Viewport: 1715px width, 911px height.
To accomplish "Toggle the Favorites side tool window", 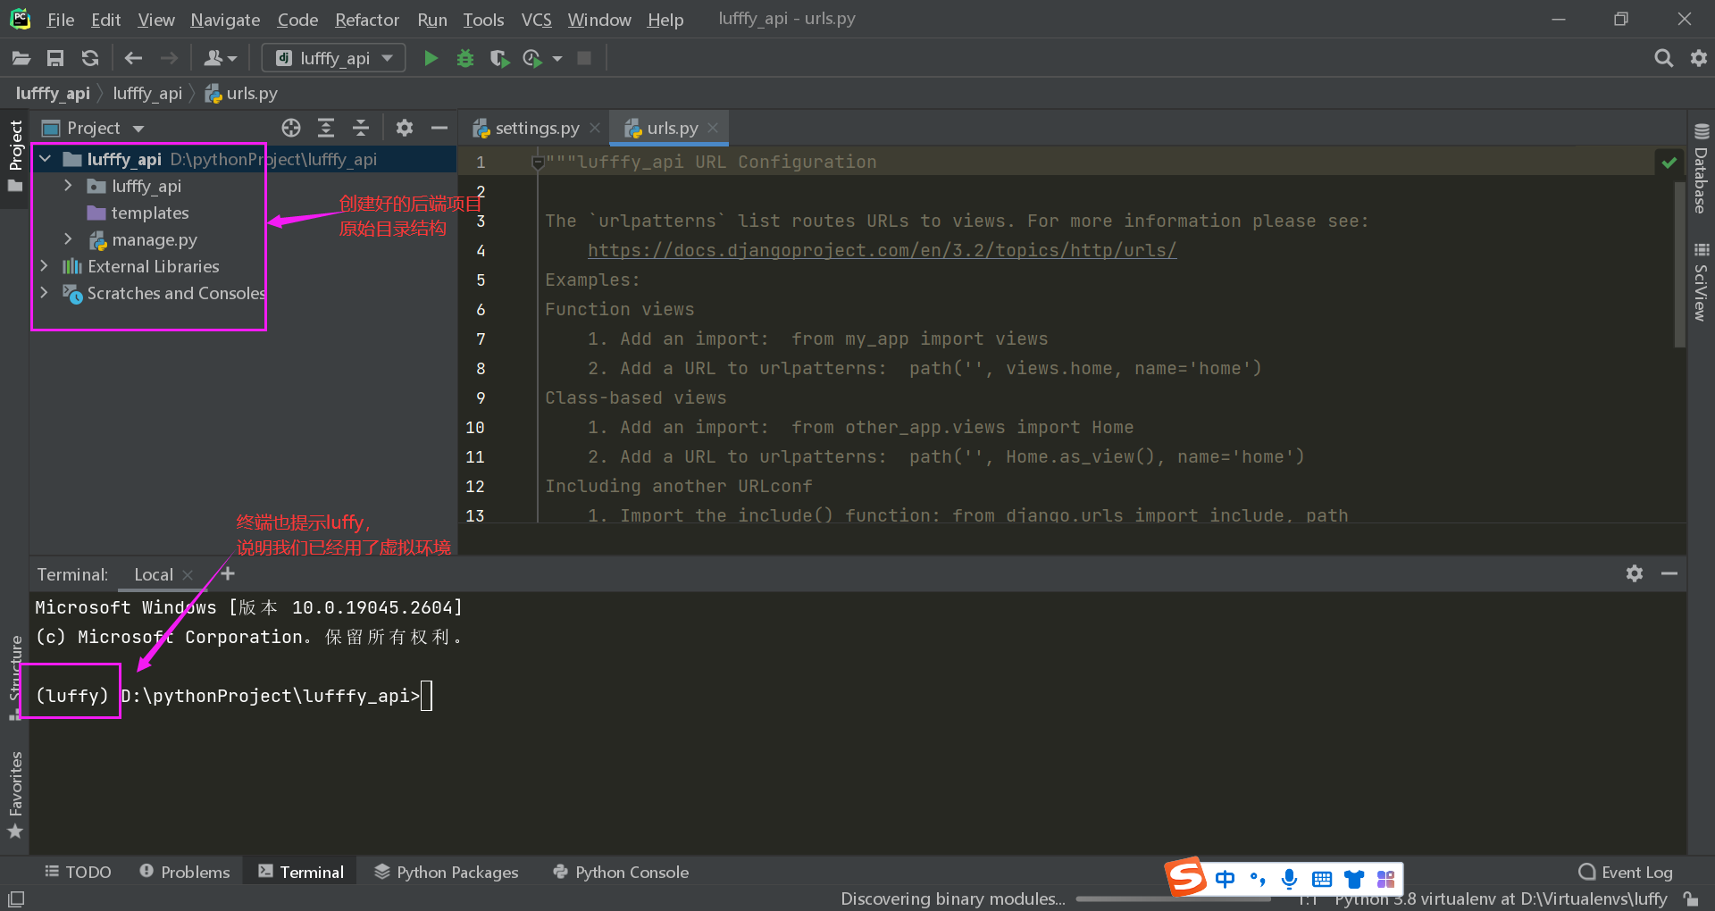I will pyautogui.click(x=15, y=794).
